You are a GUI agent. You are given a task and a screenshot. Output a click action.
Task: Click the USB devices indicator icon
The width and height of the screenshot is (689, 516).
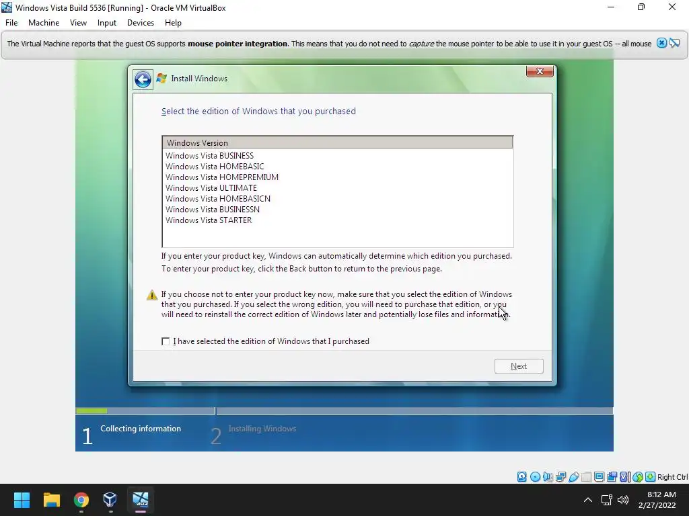(573, 477)
